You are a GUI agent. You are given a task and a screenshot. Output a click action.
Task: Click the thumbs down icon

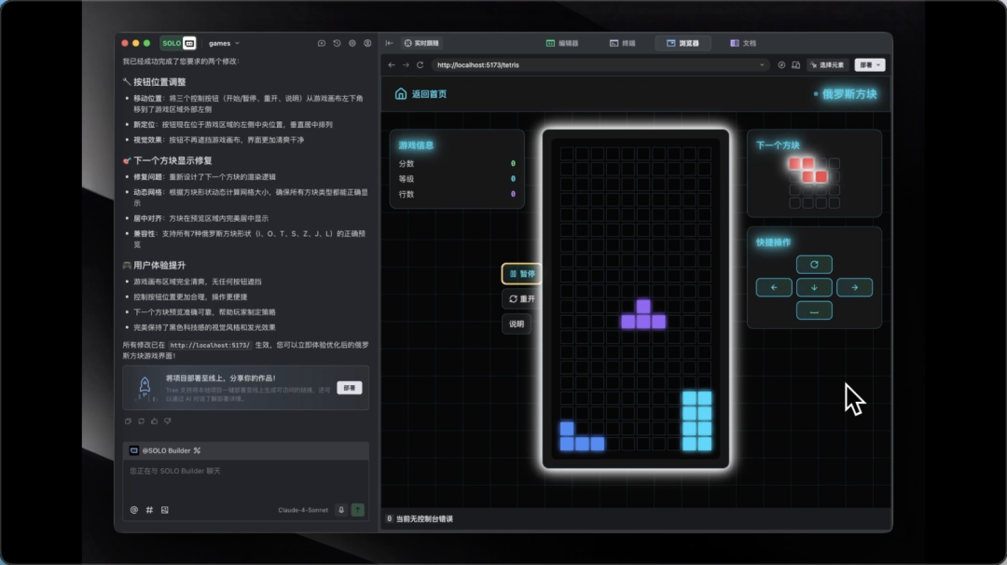[x=168, y=421]
